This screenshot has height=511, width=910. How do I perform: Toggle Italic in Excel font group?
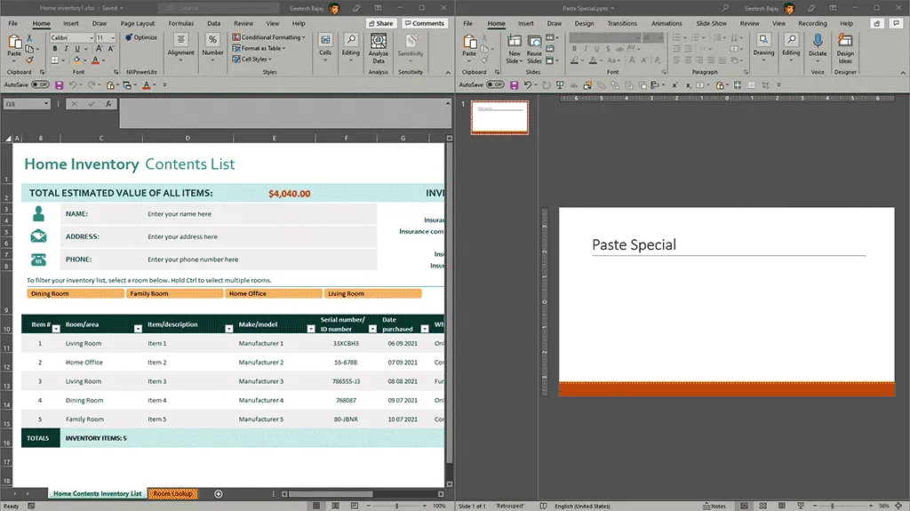click(x=66, y=49)
